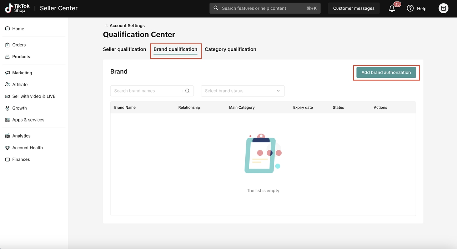Click the top search features bar
Screen dimensions: 457x249
pyautogui.click(x=264, y=8)
